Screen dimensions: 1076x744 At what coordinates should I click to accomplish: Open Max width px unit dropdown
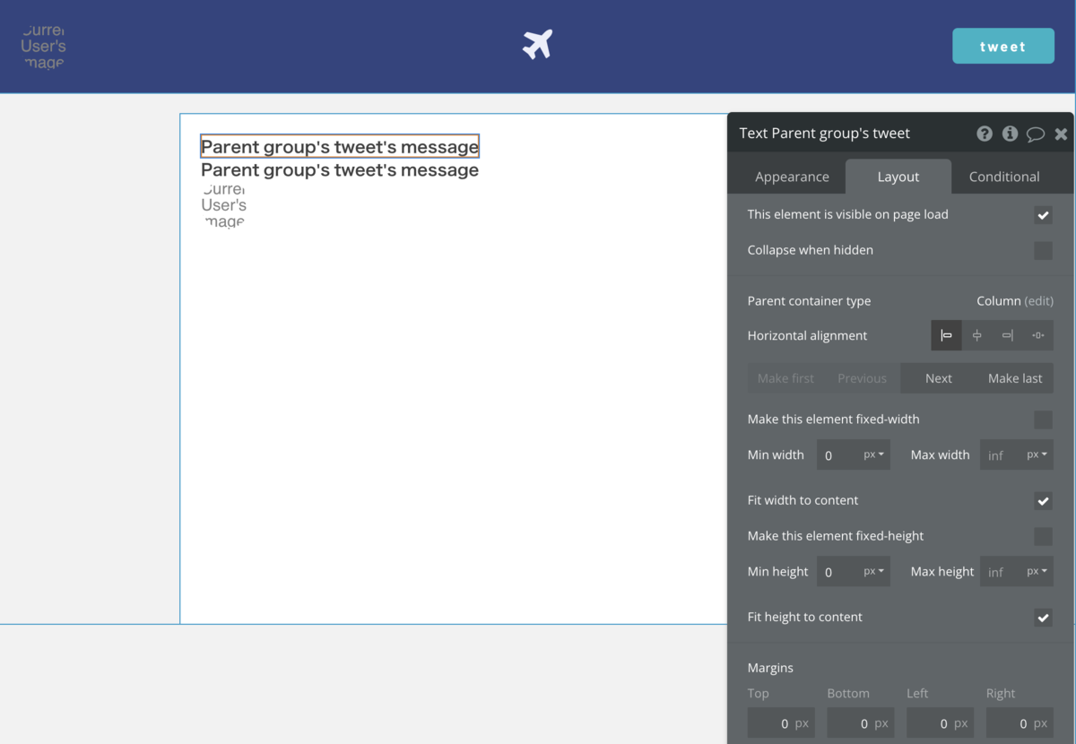(1037, 455)
